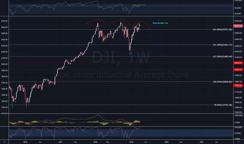This screenshot has width=244, height=144.
Task: Select the 141.40%(23161.17) Fibonacci level label
Action: point(222,45)
